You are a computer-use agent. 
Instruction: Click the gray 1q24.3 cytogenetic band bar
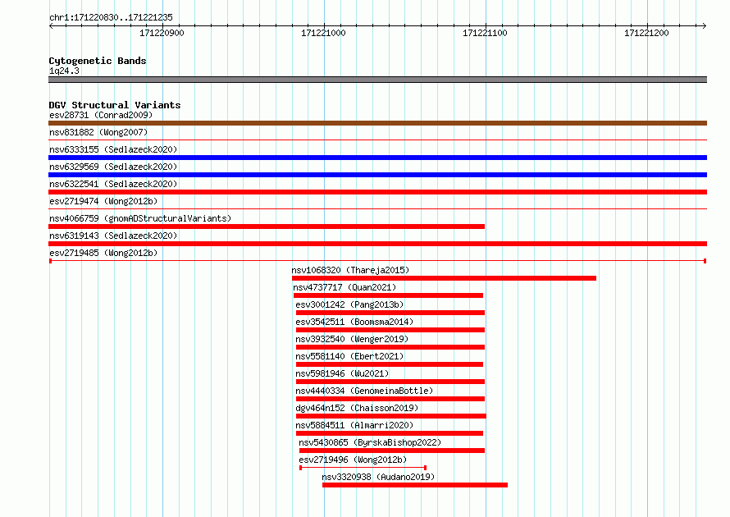377,80
